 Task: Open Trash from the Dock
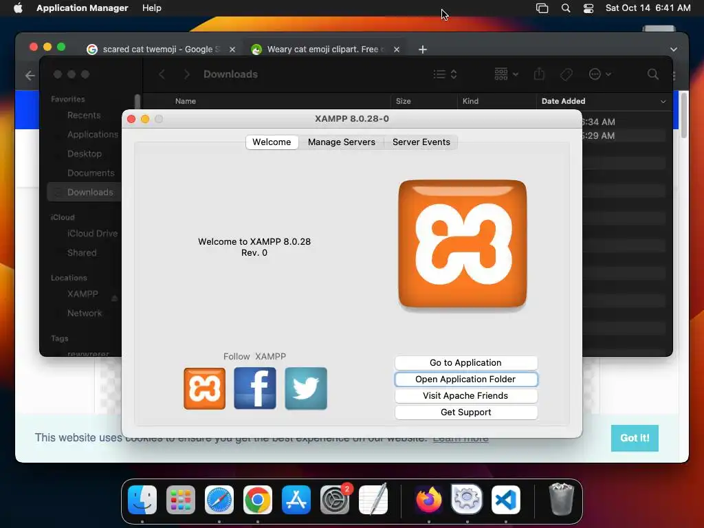tap(561, 500)
